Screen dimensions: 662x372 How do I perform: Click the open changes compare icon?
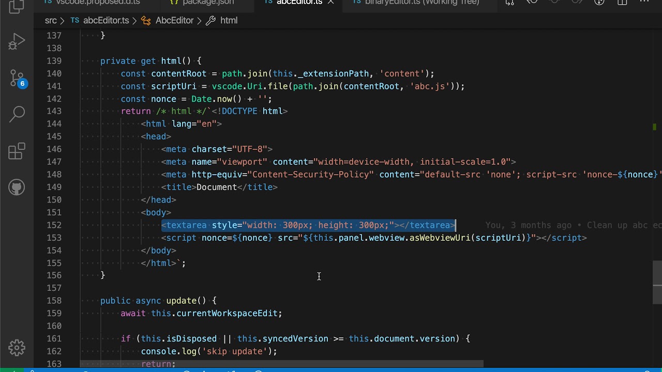tap(510, 2)
